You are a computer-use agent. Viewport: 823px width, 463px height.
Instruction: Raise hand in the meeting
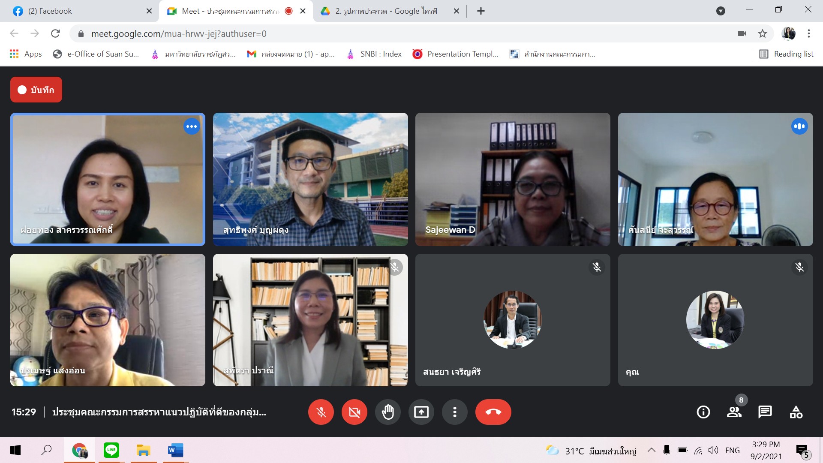click(x=387, y=412)
